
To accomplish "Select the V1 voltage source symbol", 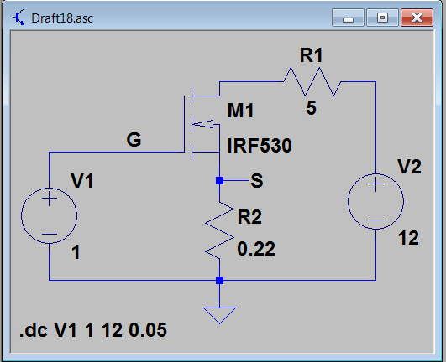I will click(x=49, y=215).
